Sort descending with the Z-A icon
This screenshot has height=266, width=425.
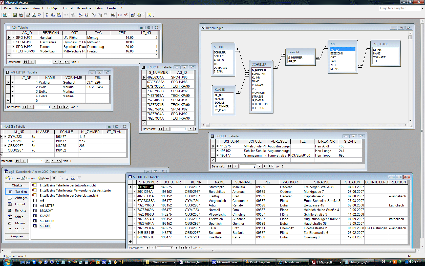coord(86,15)
